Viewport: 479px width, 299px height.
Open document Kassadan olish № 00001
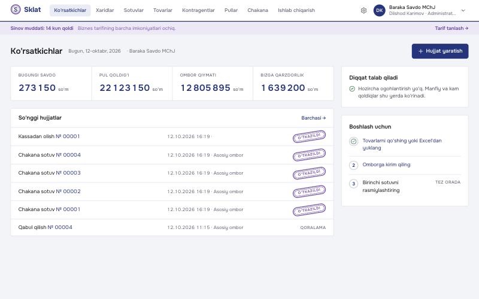172,136
